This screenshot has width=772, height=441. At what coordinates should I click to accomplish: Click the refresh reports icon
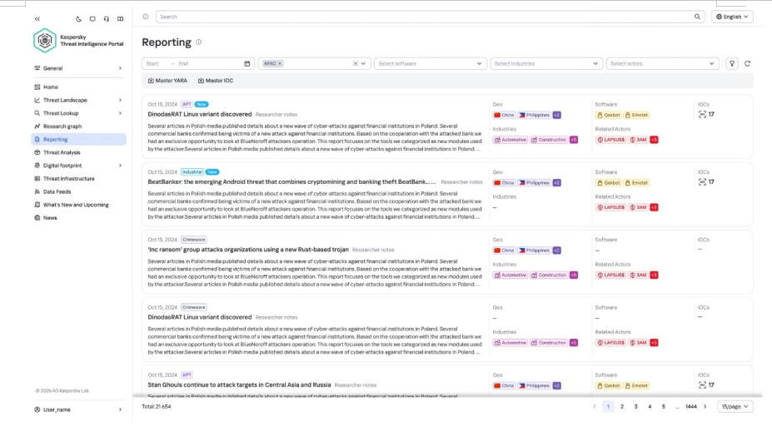coord(747,63)
